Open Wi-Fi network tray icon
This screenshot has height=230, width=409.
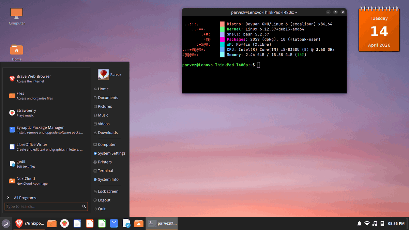tap(367, 224)
